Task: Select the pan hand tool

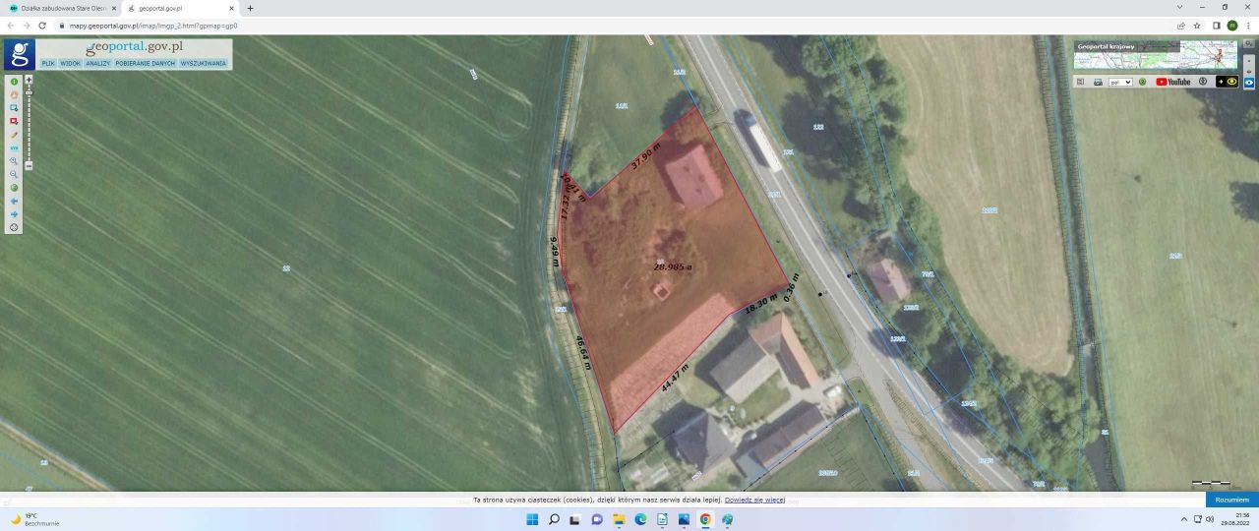Action: coord(14,94)
